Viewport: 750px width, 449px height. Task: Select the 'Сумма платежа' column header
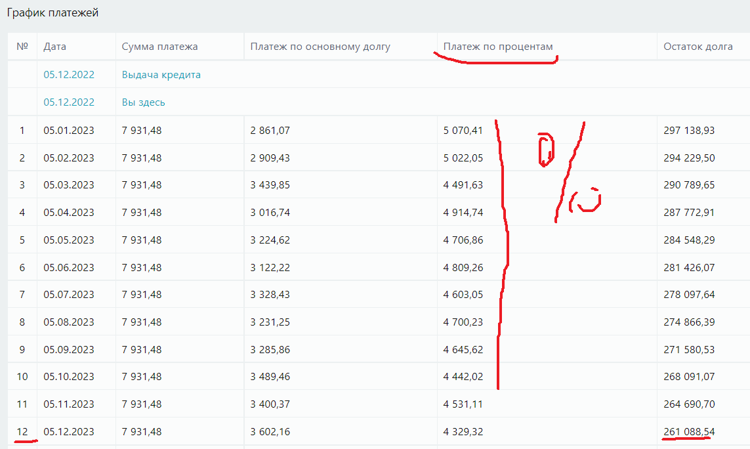pyautogui.click(x=159, y=47)
